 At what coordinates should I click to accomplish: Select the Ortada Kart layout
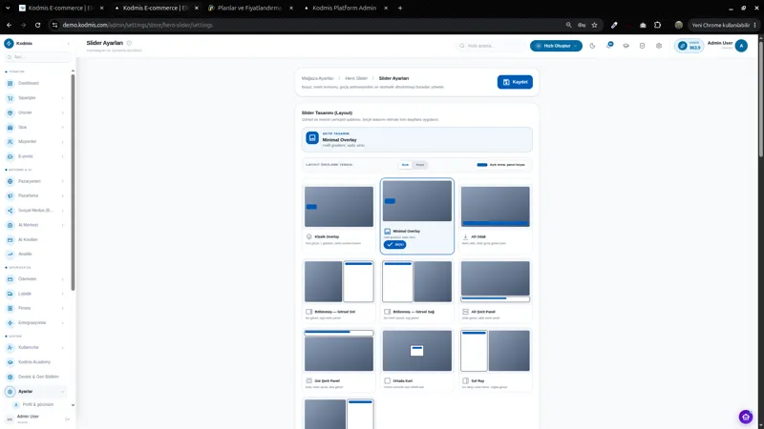417,359
